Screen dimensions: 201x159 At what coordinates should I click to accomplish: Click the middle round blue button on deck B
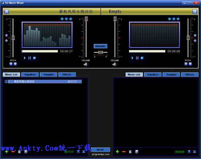click(174, 19)
